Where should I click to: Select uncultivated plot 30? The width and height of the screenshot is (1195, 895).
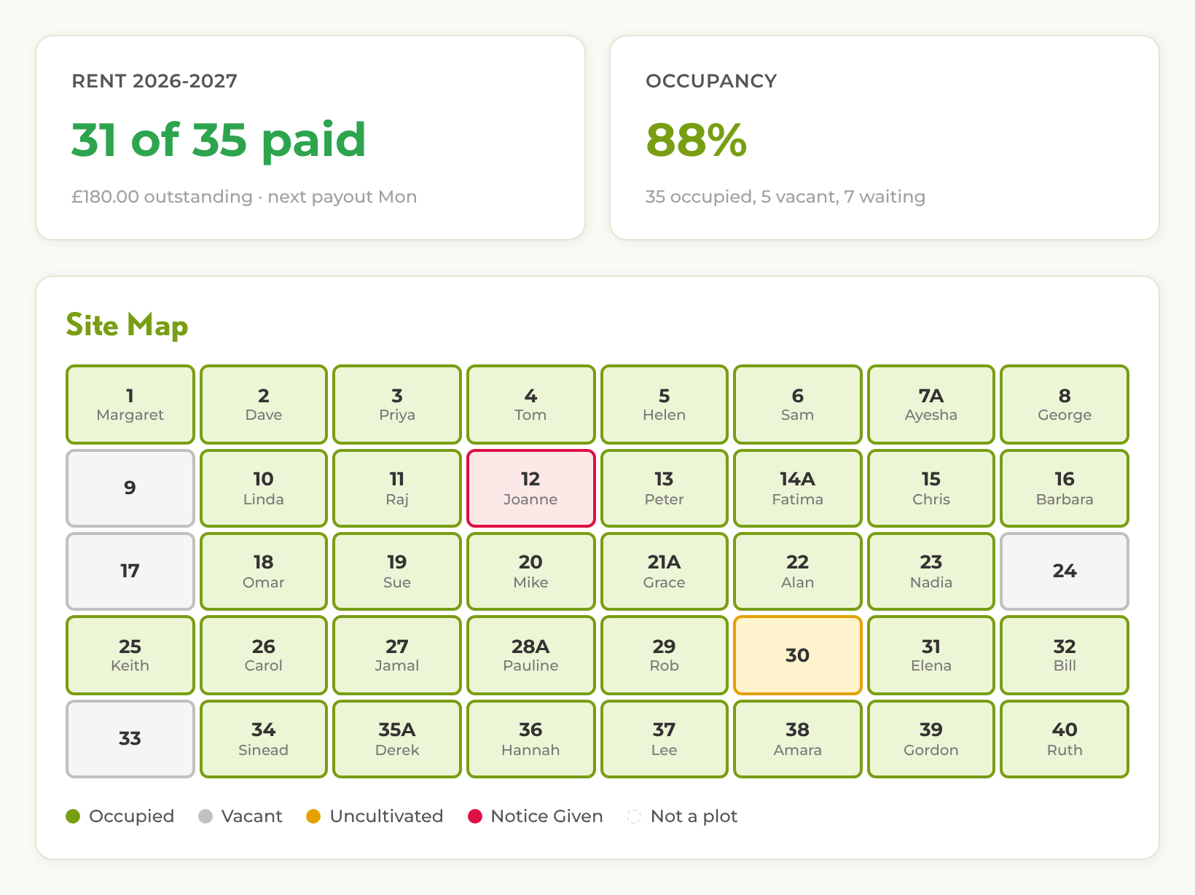(797, 655)
